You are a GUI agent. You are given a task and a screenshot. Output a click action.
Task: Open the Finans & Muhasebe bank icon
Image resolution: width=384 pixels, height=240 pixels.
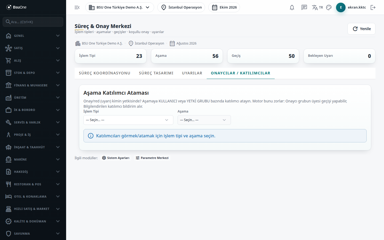pyautogui.click(x=9, y=85)
